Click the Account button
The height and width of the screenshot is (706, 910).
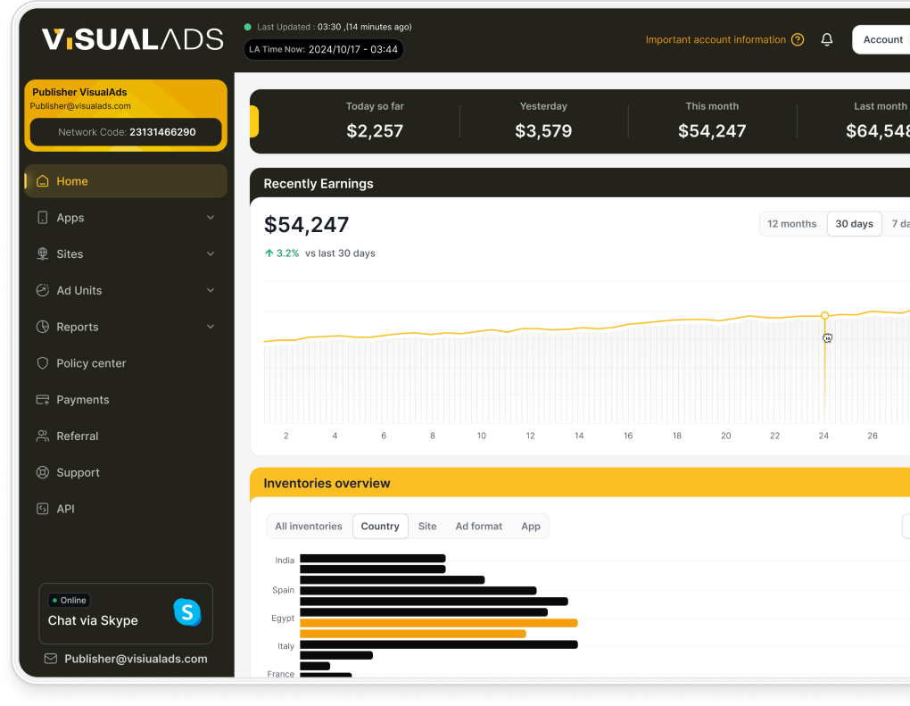pyautogui.click(x=881, y=39)
